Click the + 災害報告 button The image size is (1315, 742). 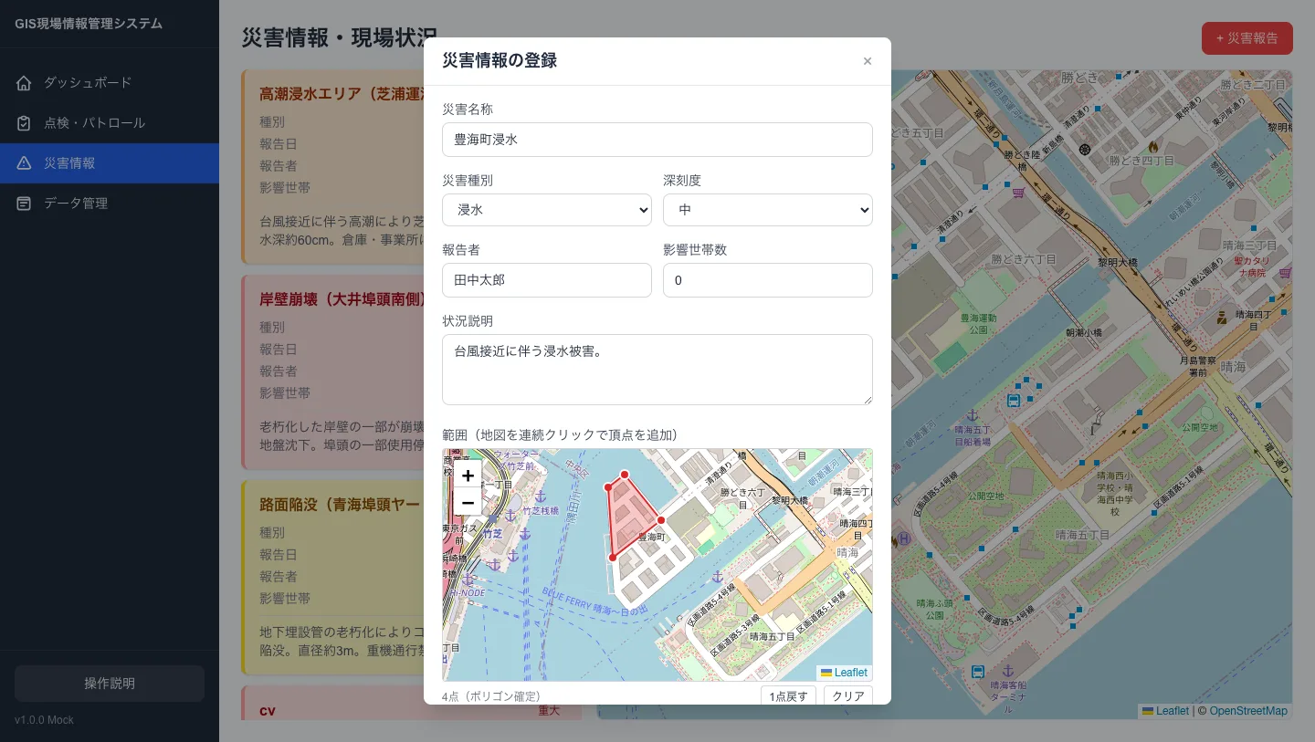pos(1247,38)
